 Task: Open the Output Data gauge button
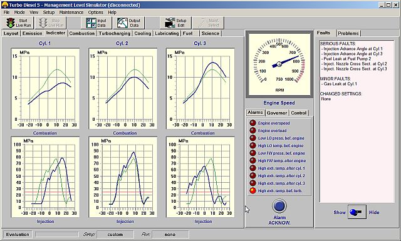(128, 23)
